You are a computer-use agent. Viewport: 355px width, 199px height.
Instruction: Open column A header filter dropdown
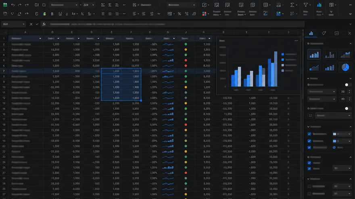point(40,39)
